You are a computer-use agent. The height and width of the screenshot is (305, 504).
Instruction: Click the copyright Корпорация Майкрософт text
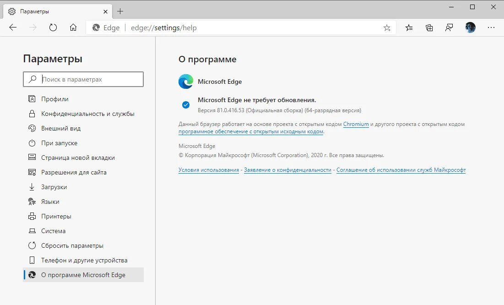click(x=281, y=155)
